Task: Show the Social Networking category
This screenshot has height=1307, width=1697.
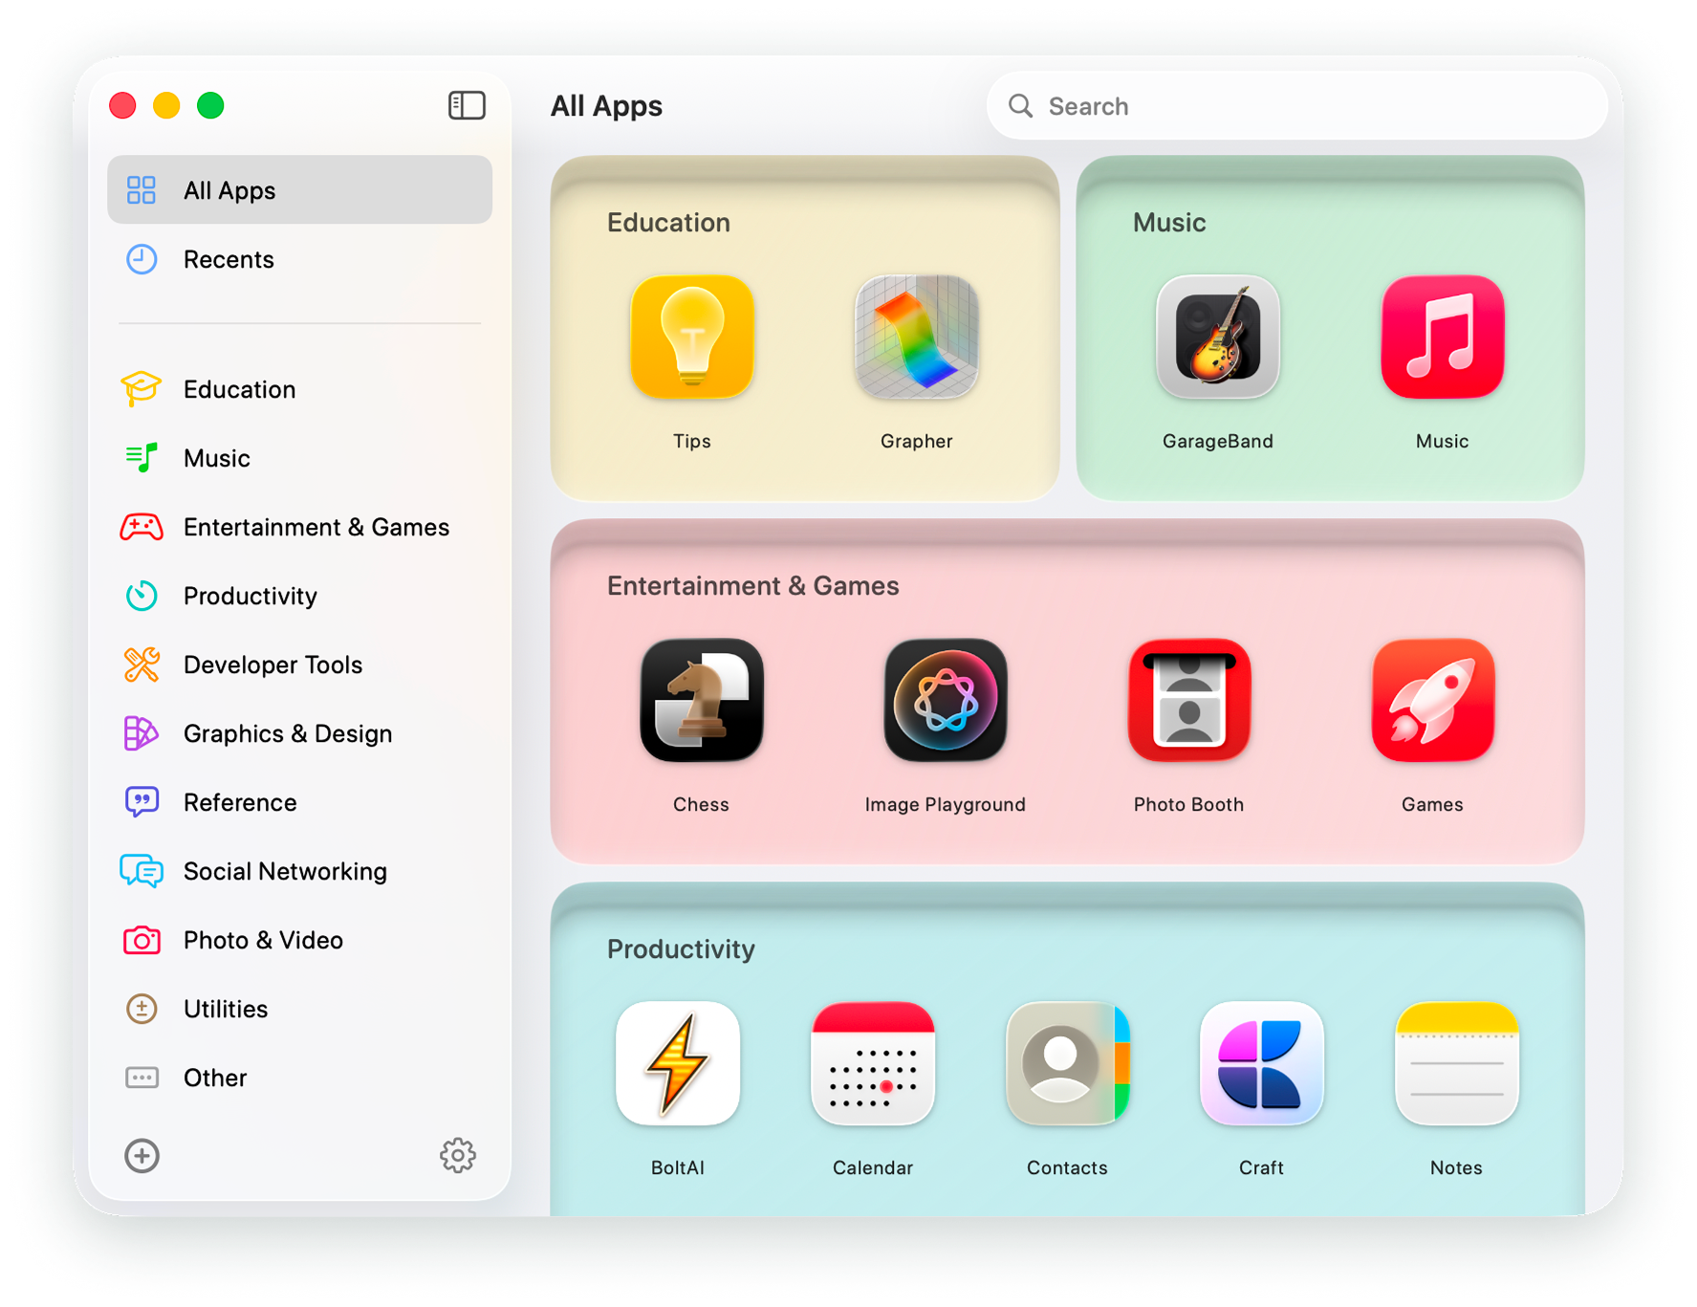Action: click(285, 871)
